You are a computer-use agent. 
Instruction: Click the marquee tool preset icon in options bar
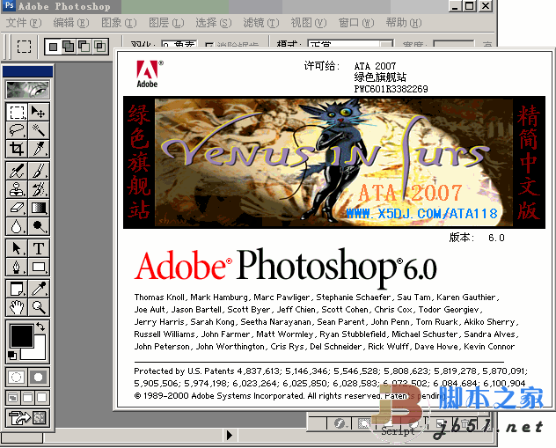pos(24,47)
